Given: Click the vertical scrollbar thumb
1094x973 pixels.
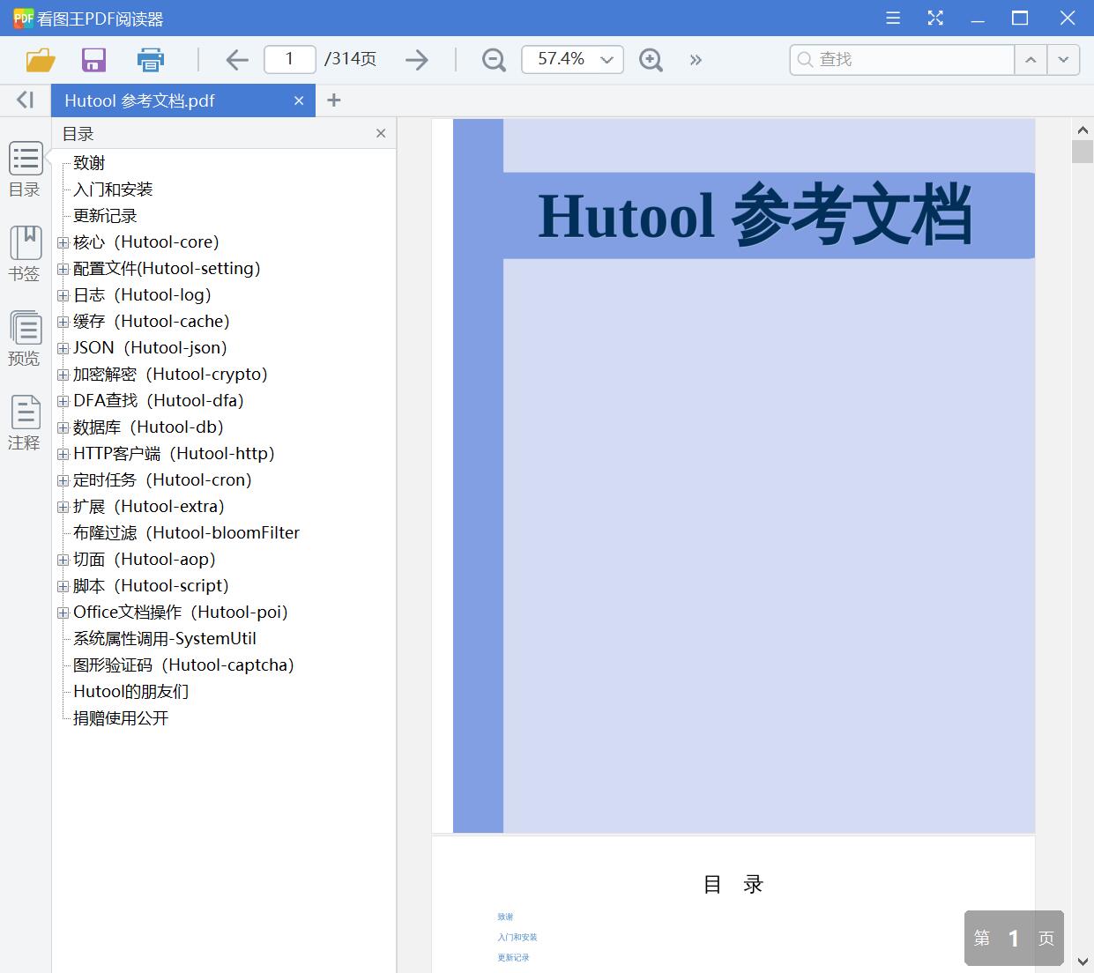Looking at the screenshot, I should pos(1083,152).
